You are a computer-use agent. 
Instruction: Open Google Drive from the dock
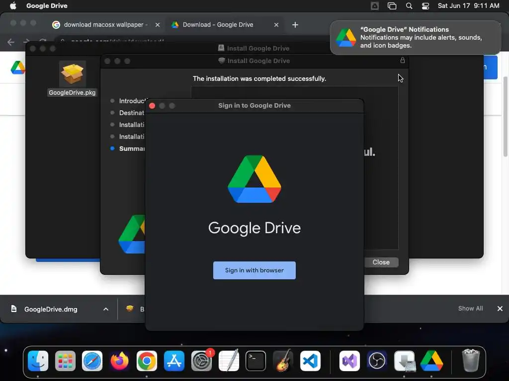431,361
